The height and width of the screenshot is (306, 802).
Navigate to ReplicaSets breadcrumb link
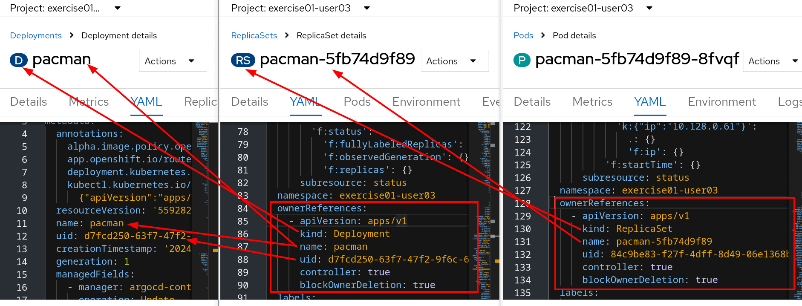254,35
